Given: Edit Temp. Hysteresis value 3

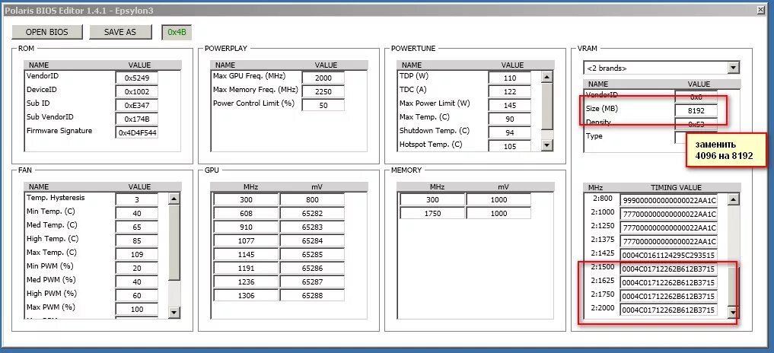Looking at the screenshot, I should coord(137,200).
